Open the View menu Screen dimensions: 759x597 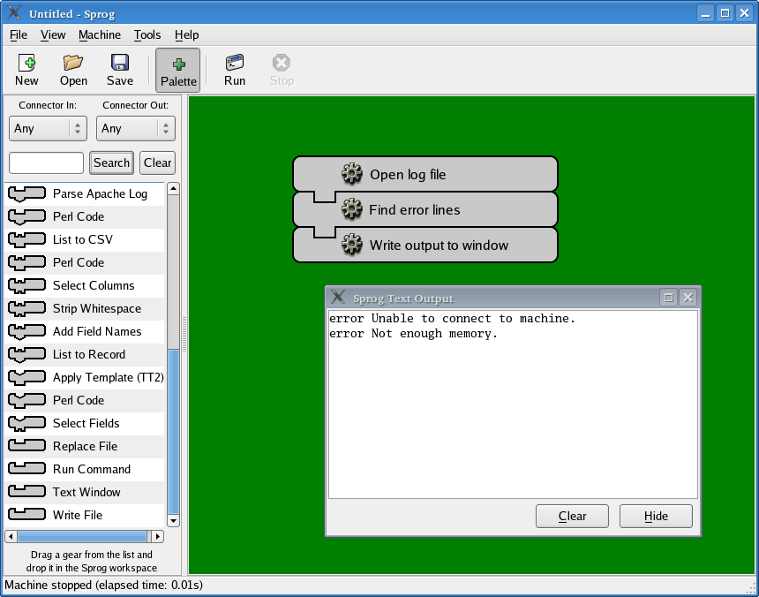pos(53,34)
